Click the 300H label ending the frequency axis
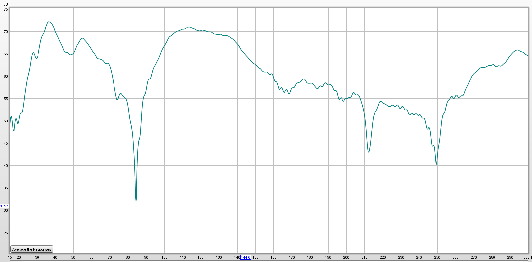This screenshot has width=532, height=262. (x=528, y=257)
